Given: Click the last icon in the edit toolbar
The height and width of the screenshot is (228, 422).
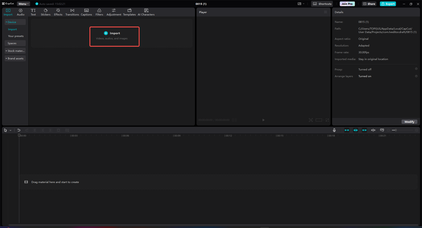Looking at the screenshot, I should tap(67, 130).
